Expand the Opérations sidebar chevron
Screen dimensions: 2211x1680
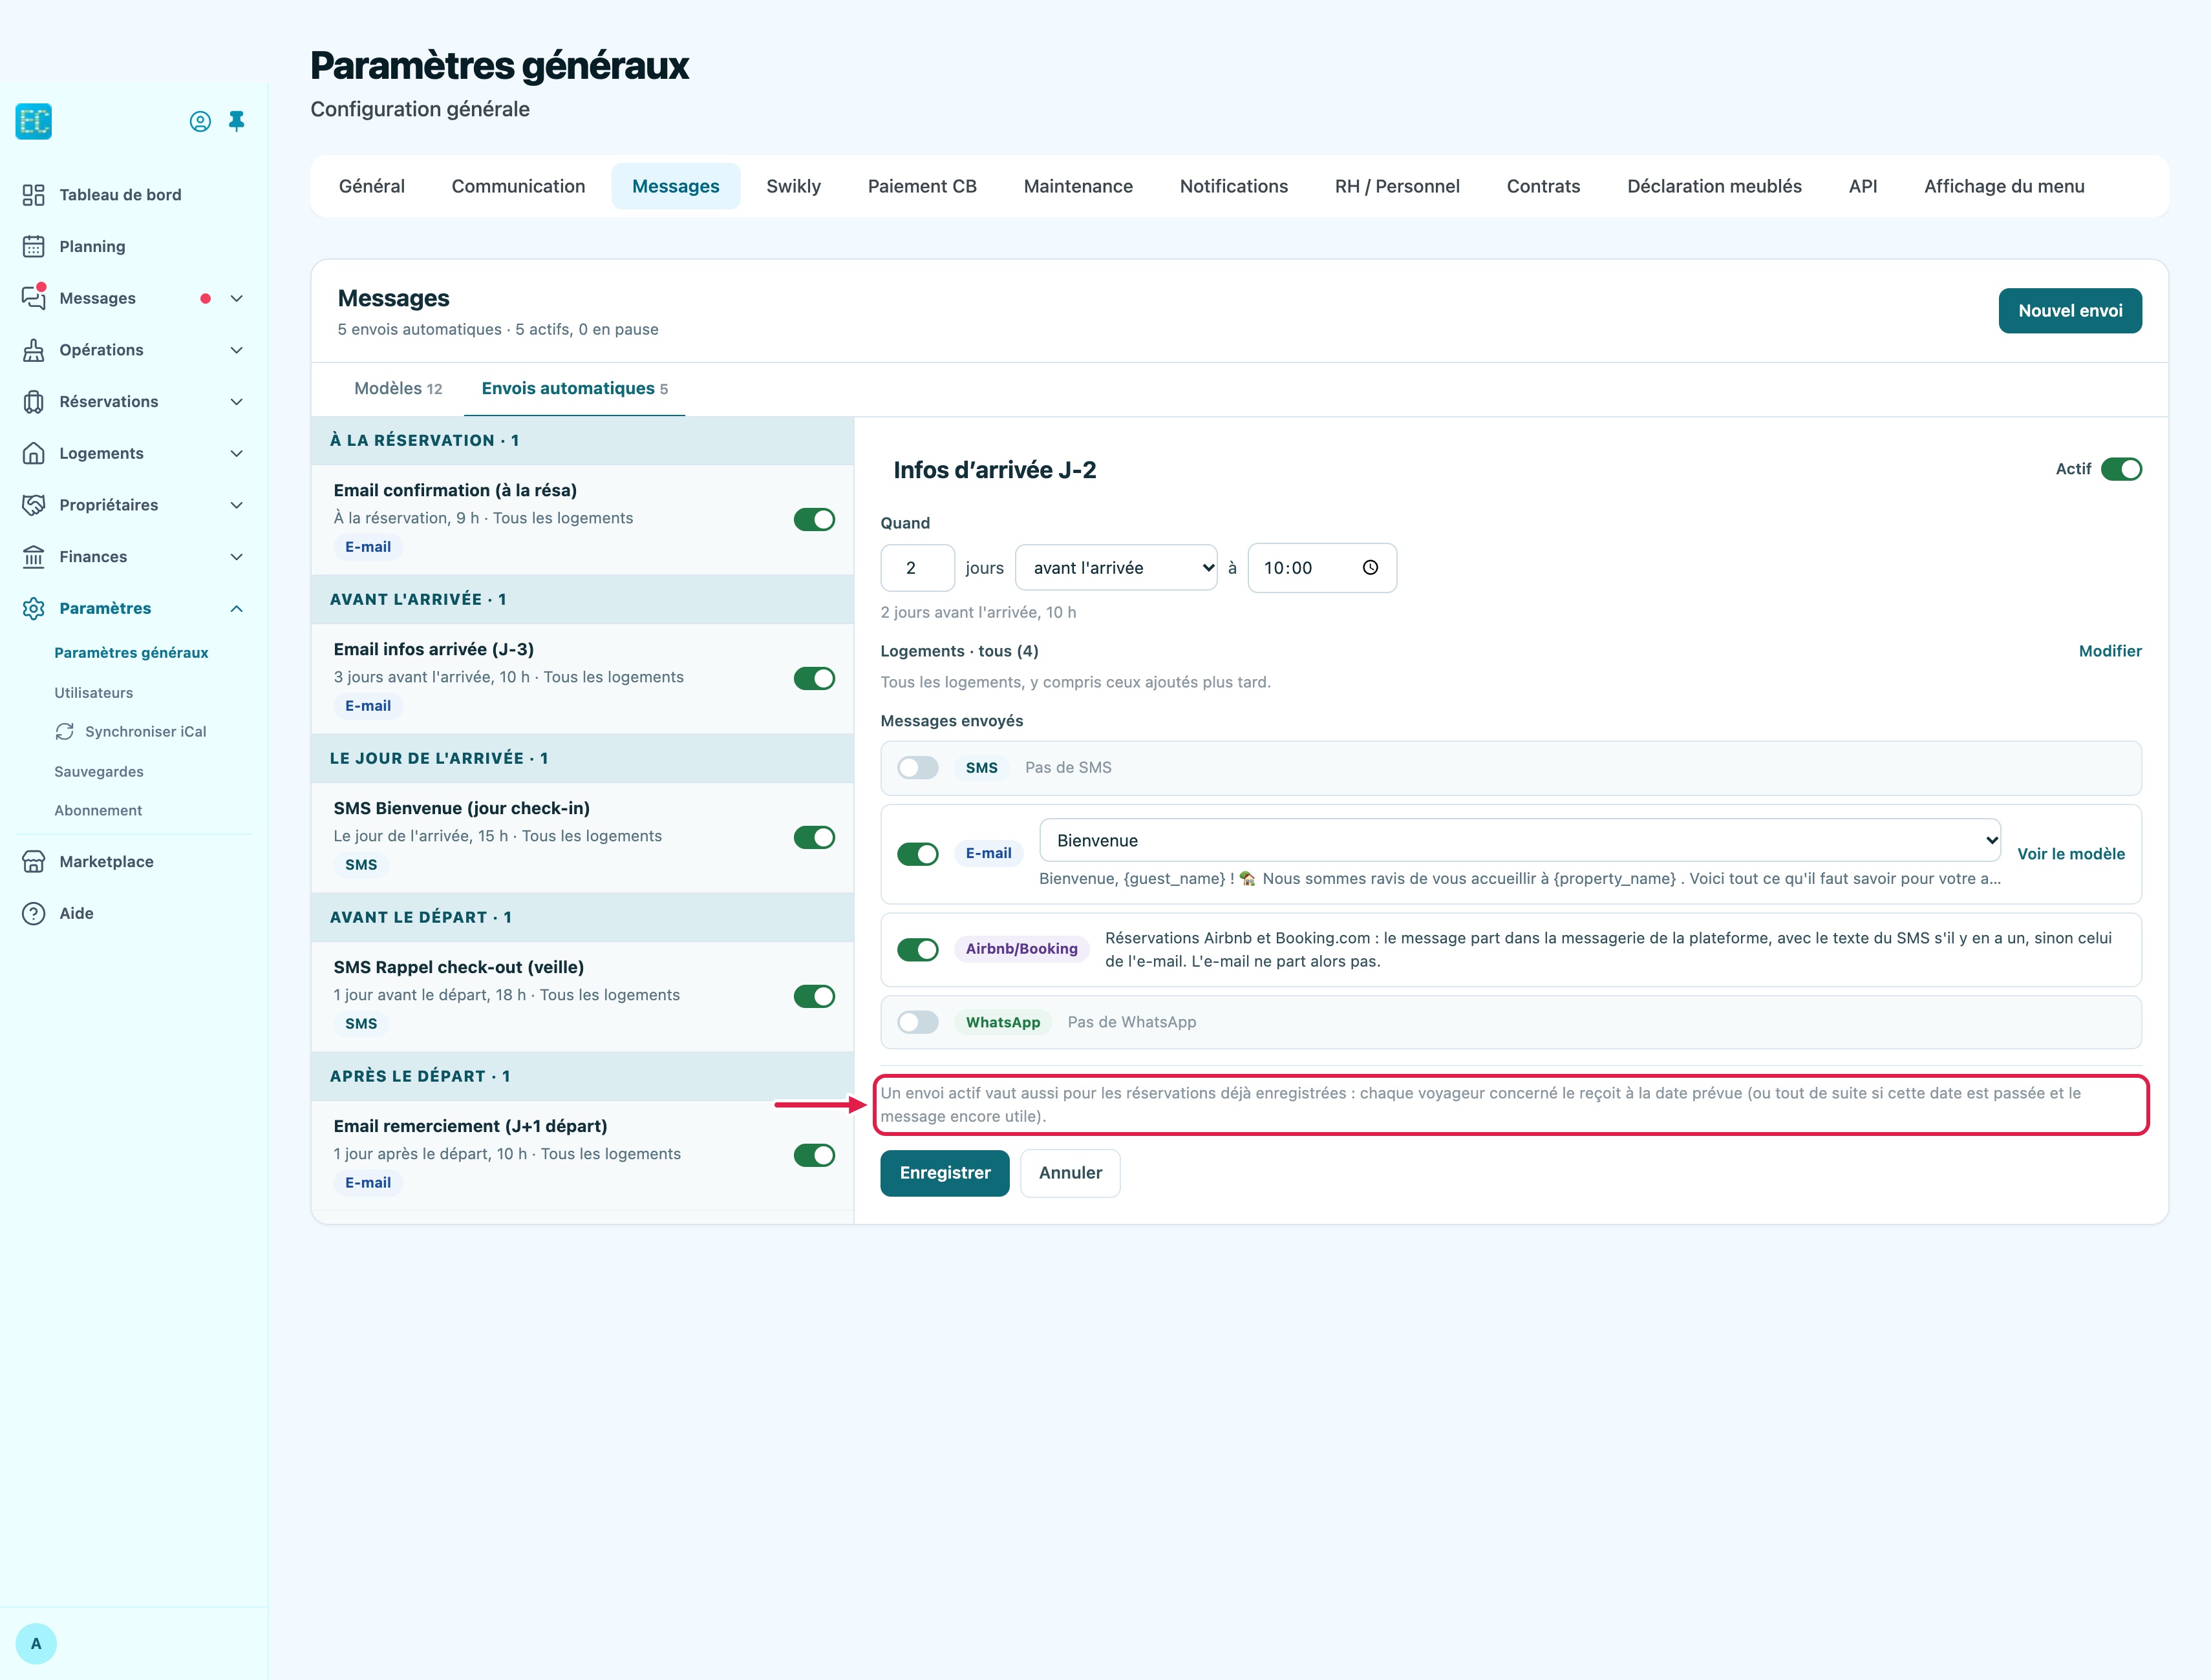pos(237,350)
